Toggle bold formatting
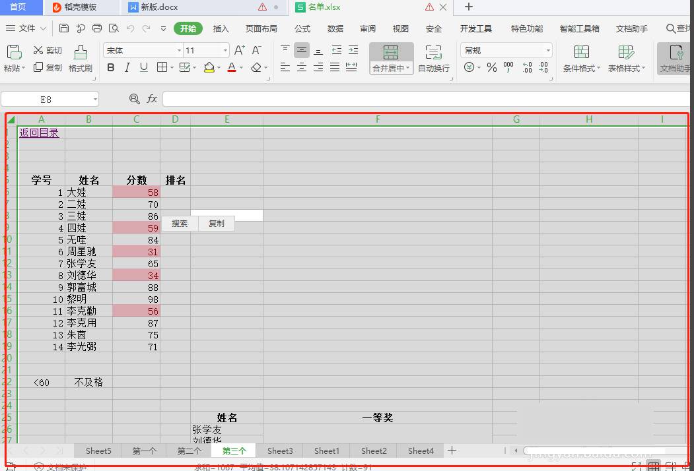Image resolution: width=694 pixels, height=471 pixels. coord(111,67)
